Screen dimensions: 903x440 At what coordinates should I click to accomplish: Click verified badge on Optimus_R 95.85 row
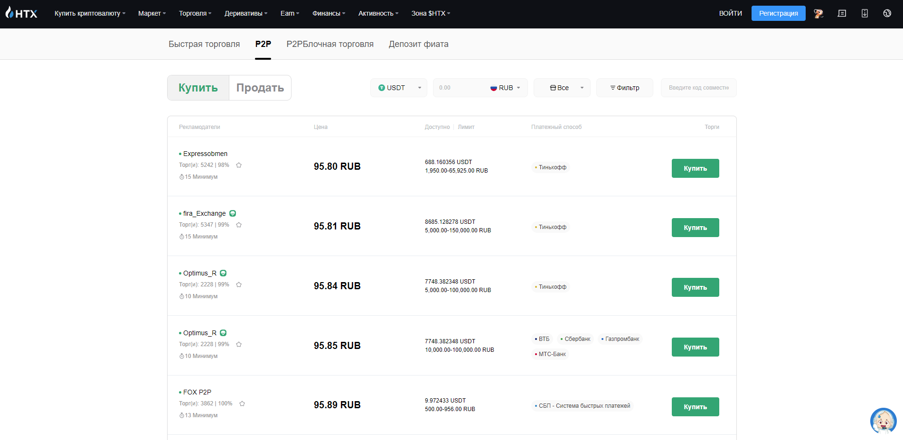223,333
